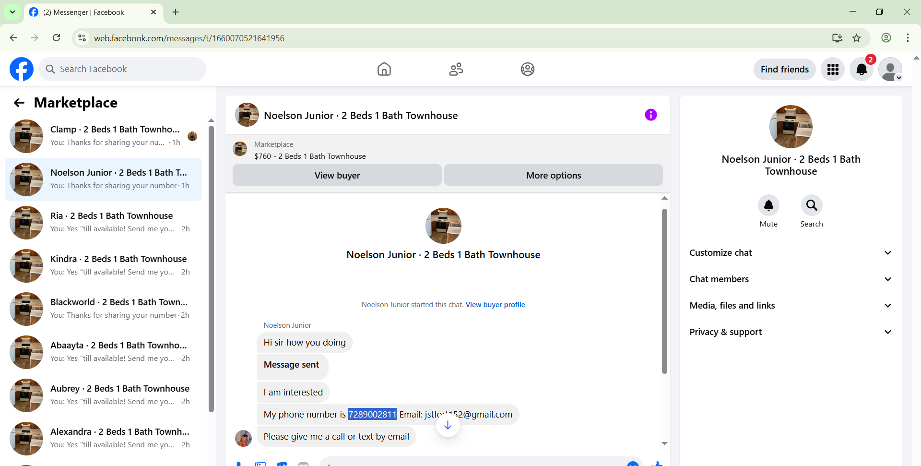The width and height of the screenshot is (921, 466).
Task: Click the highlighted phone number 7289002811
Action: click(372, 415)
